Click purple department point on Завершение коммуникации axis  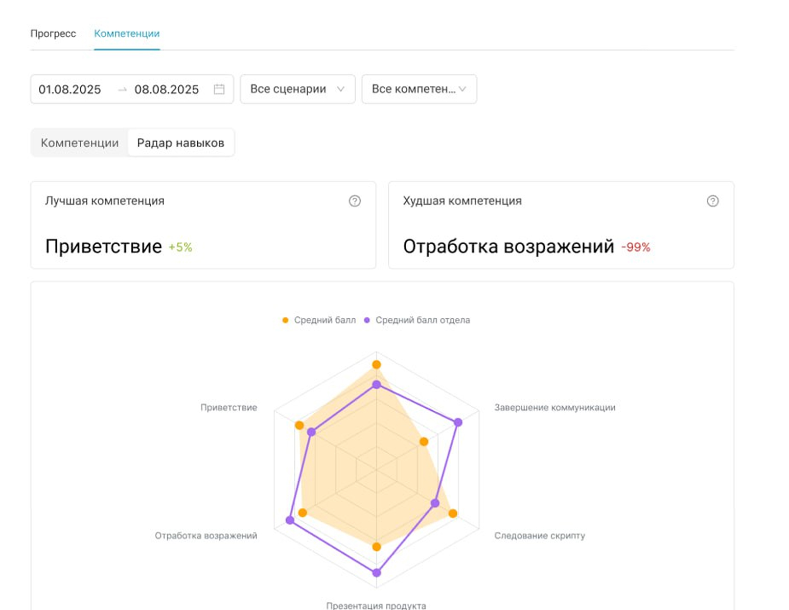458,423
